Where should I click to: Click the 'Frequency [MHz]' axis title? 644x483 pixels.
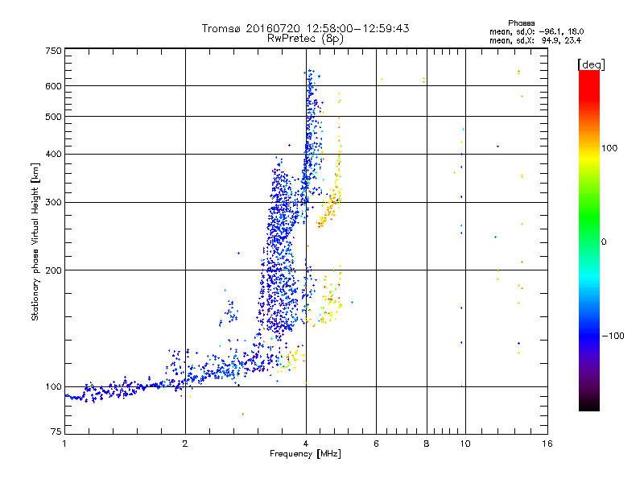point(305,454)
